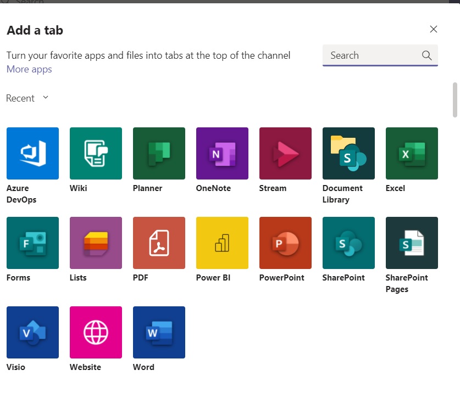This screenshot has width=460, height=398.
Task: Select the Azure DevOps app icon
Action: [x=32, y=153]
